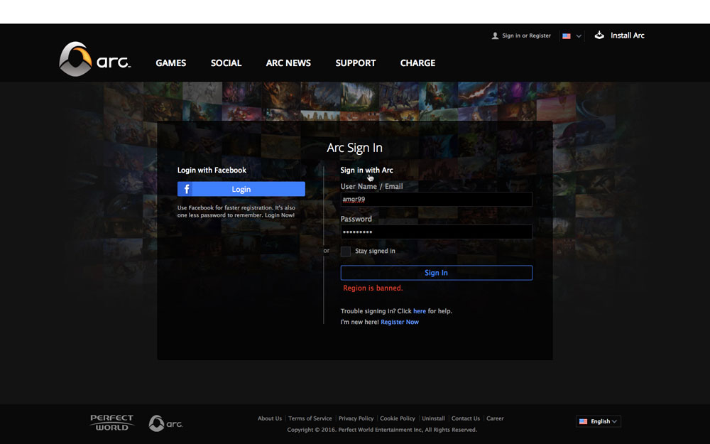Click the Register Now link

(400, 323)
